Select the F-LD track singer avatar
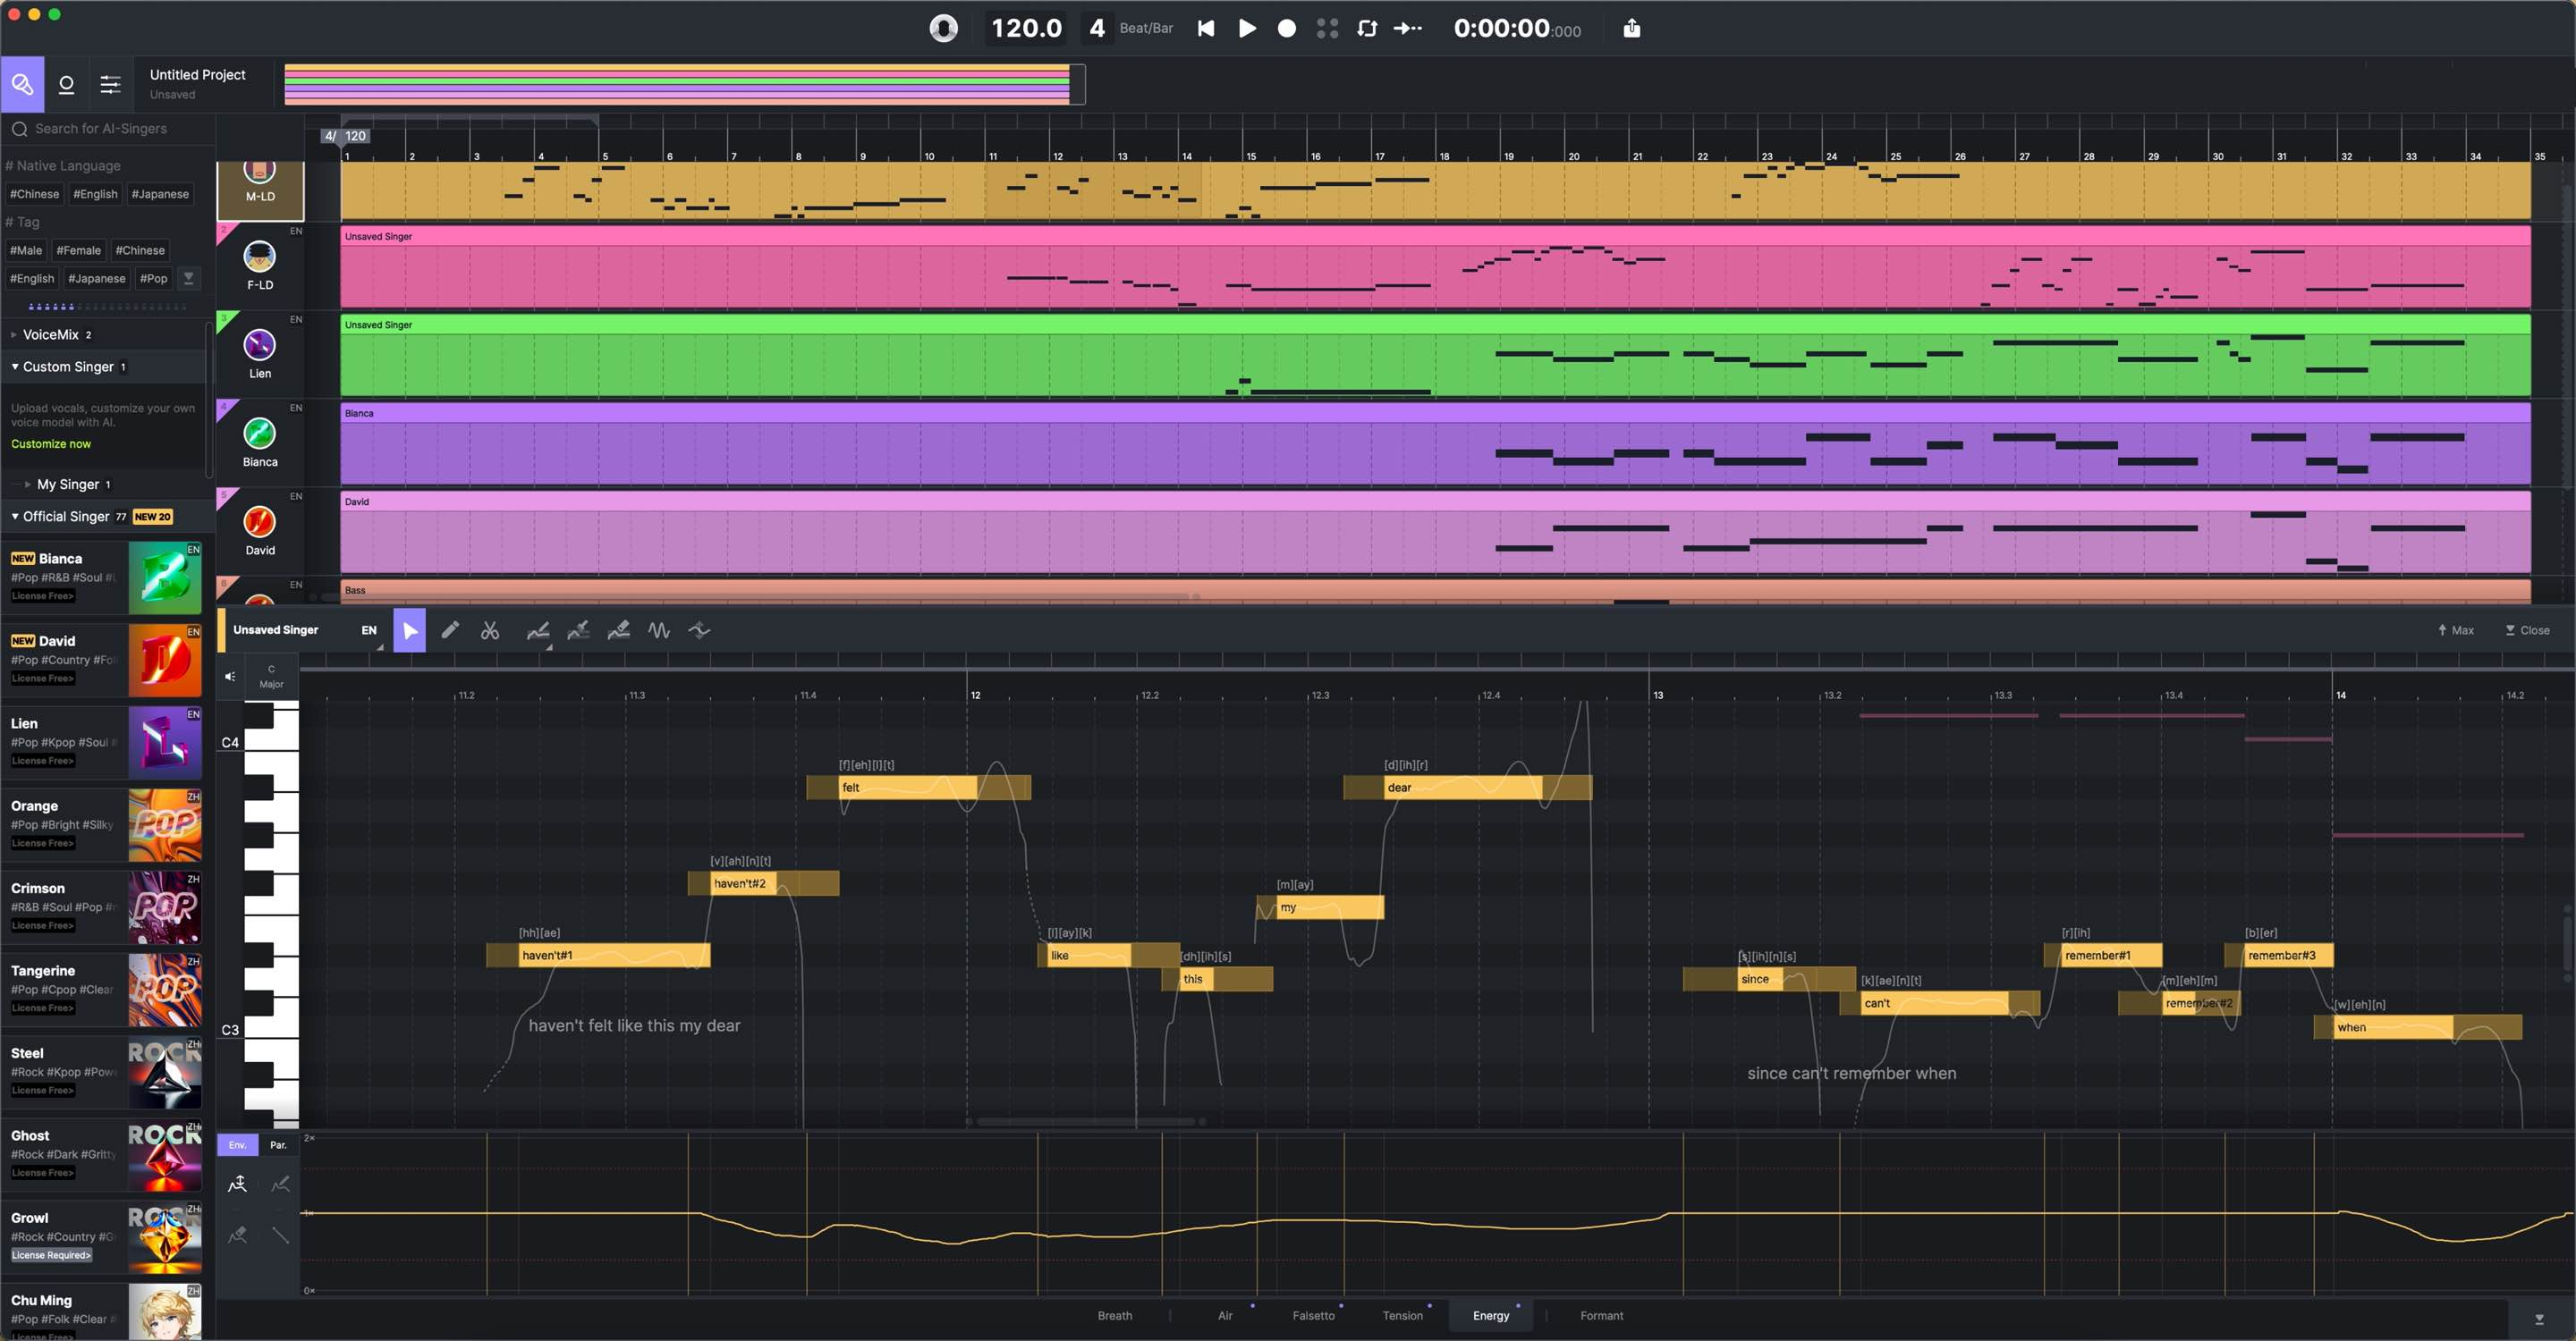The image size is (2576, 1341). (x=260, y=257)
